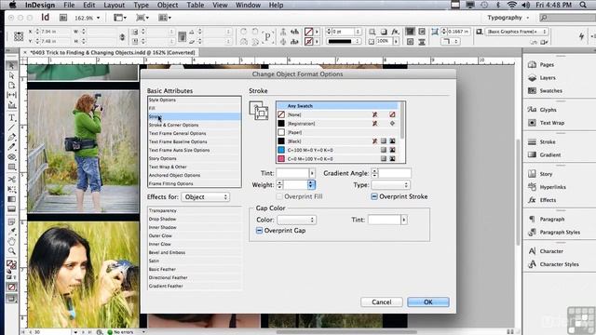Select the Selection tool in toolbox
Screen dimensions: 596x335
point(12,66)
